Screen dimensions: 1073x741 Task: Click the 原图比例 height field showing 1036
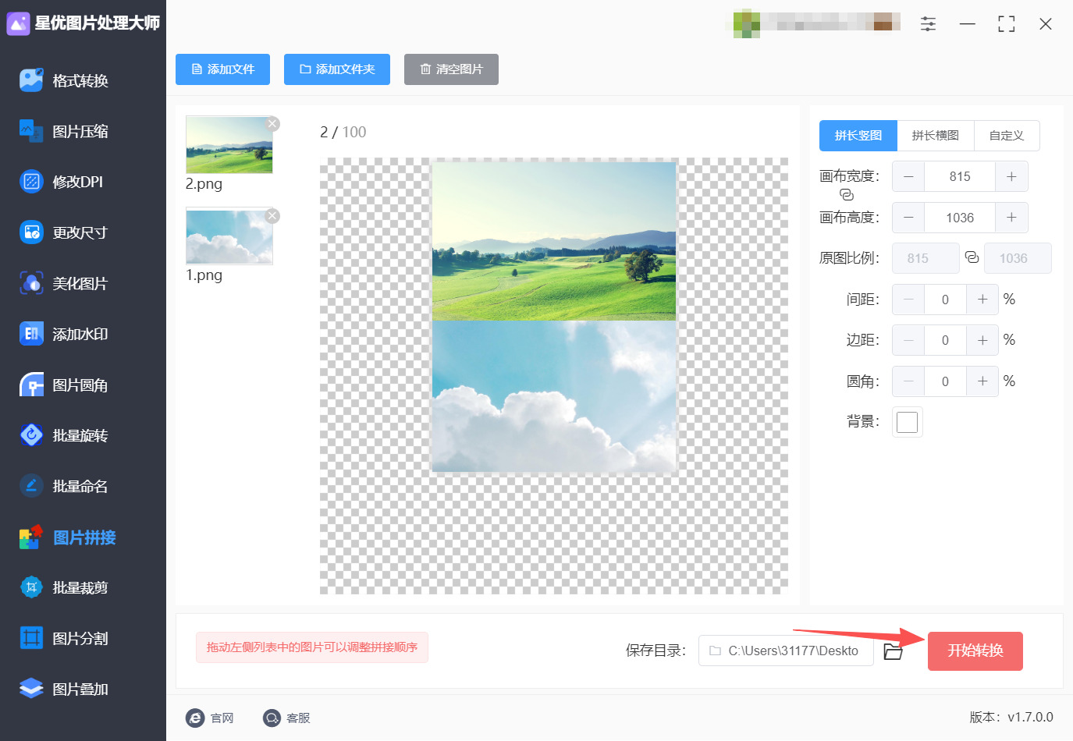pos(1018,258)
